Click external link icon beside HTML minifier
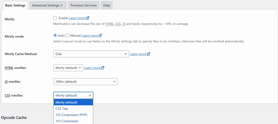 pos(103,68)
